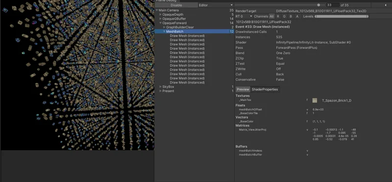Adjust the Levels range slider
Image resolution: width=392 pixels, height=182 pixels.
click(x=342, y=17)
